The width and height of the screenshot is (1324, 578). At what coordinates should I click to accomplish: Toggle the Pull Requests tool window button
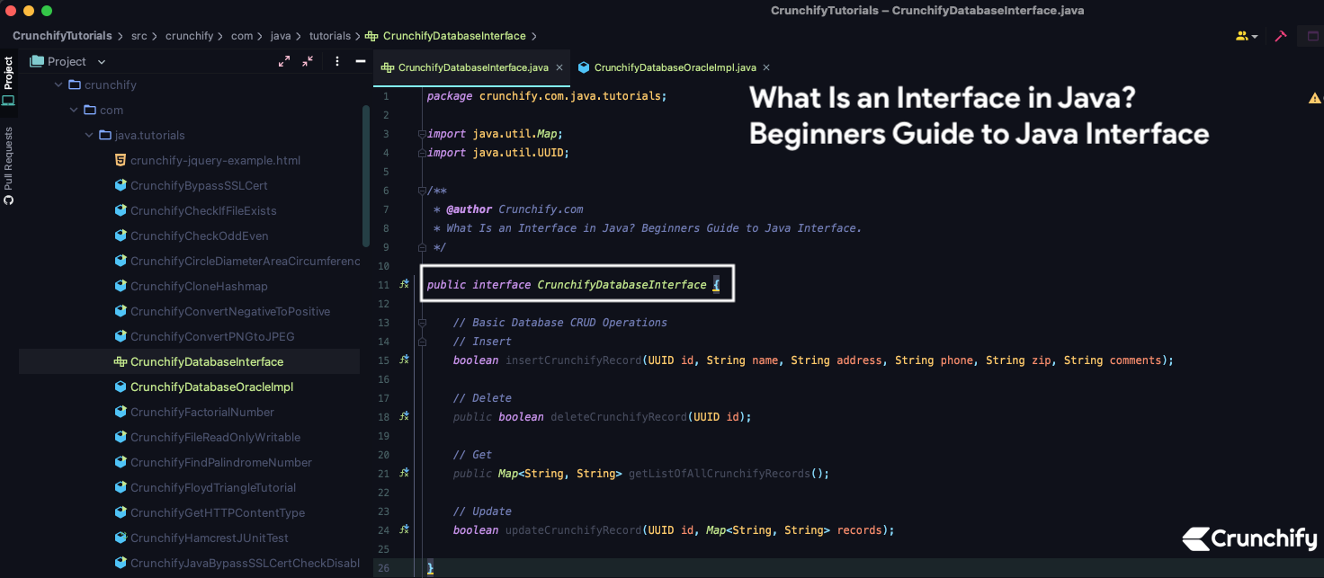(x=8, y=165)
